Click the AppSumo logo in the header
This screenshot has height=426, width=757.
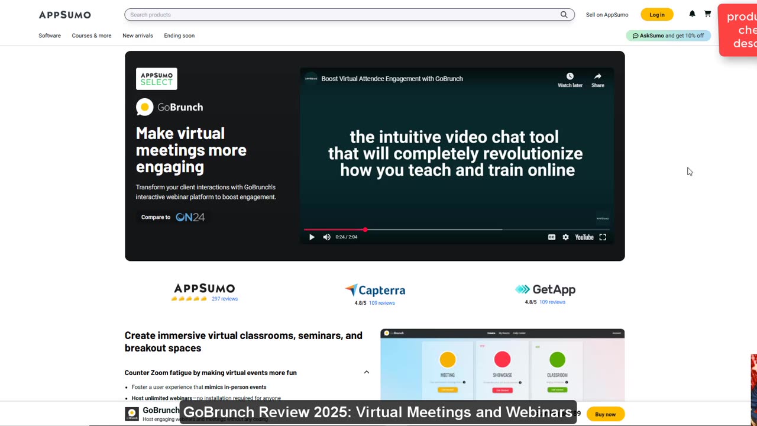pyautogui.click(x=65, y=15)
